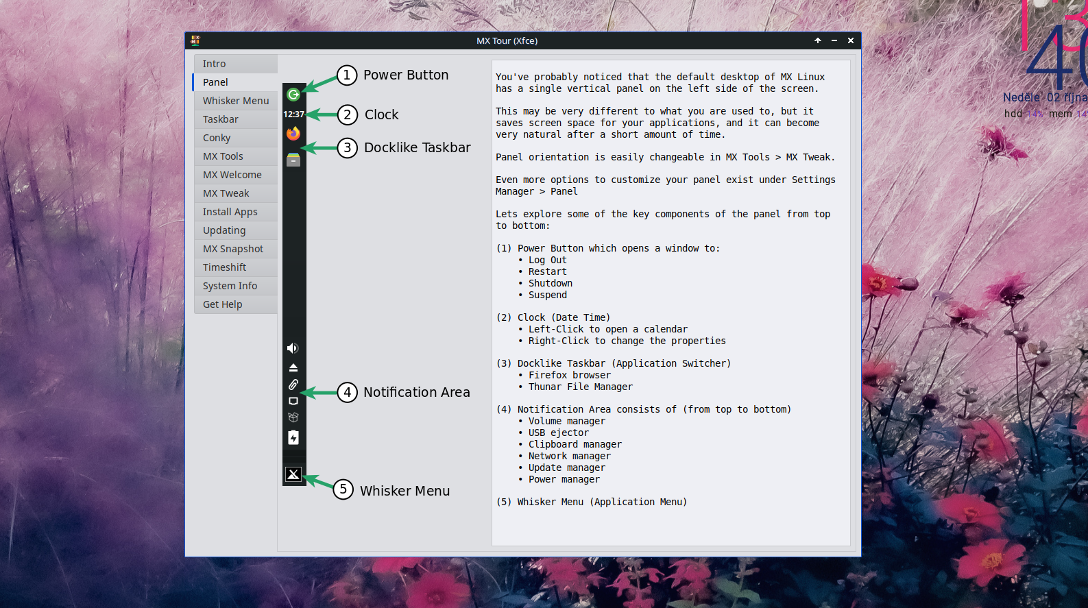Viewport: 1088px width, 608px height.
Task: Click the 'Suspend' bullet text
Action: pos(548,295)
